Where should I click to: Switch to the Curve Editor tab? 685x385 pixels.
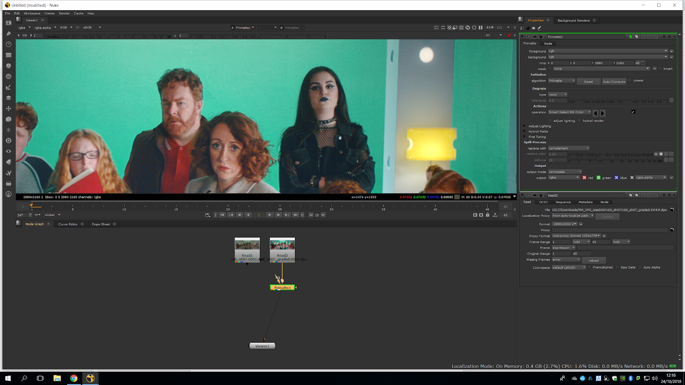click(x=68, y=224)
